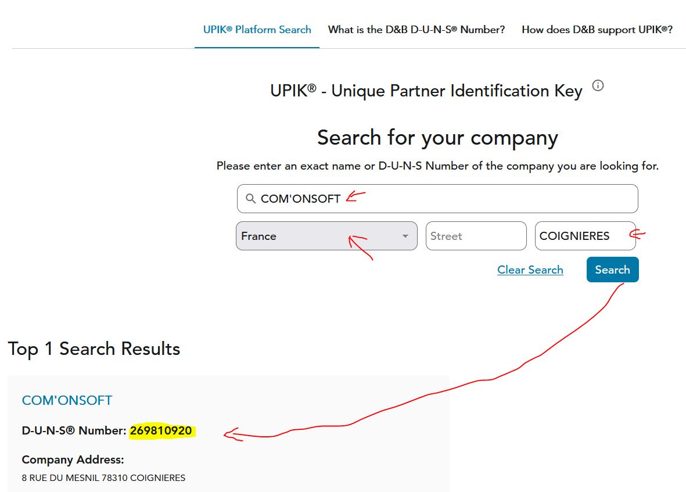
Task: Click the info icon beside the UPIK title
Action: click(598, 86)
